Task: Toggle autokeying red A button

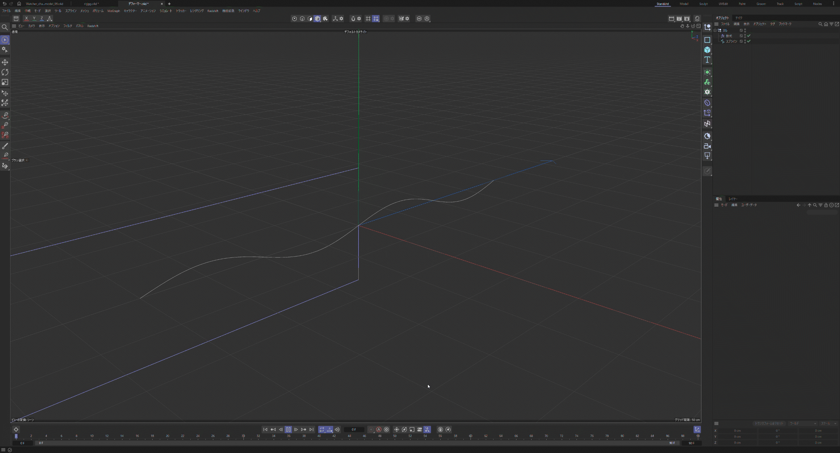Action: pyautogui.click(x=379, y=429)
